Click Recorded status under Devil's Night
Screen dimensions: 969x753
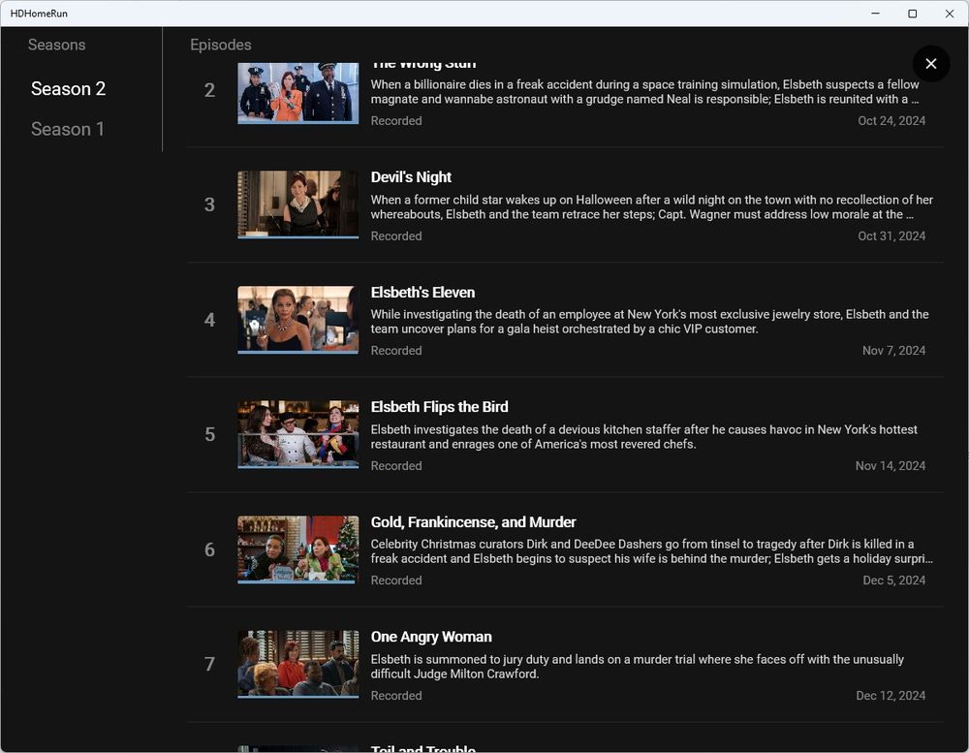(396, 235)
